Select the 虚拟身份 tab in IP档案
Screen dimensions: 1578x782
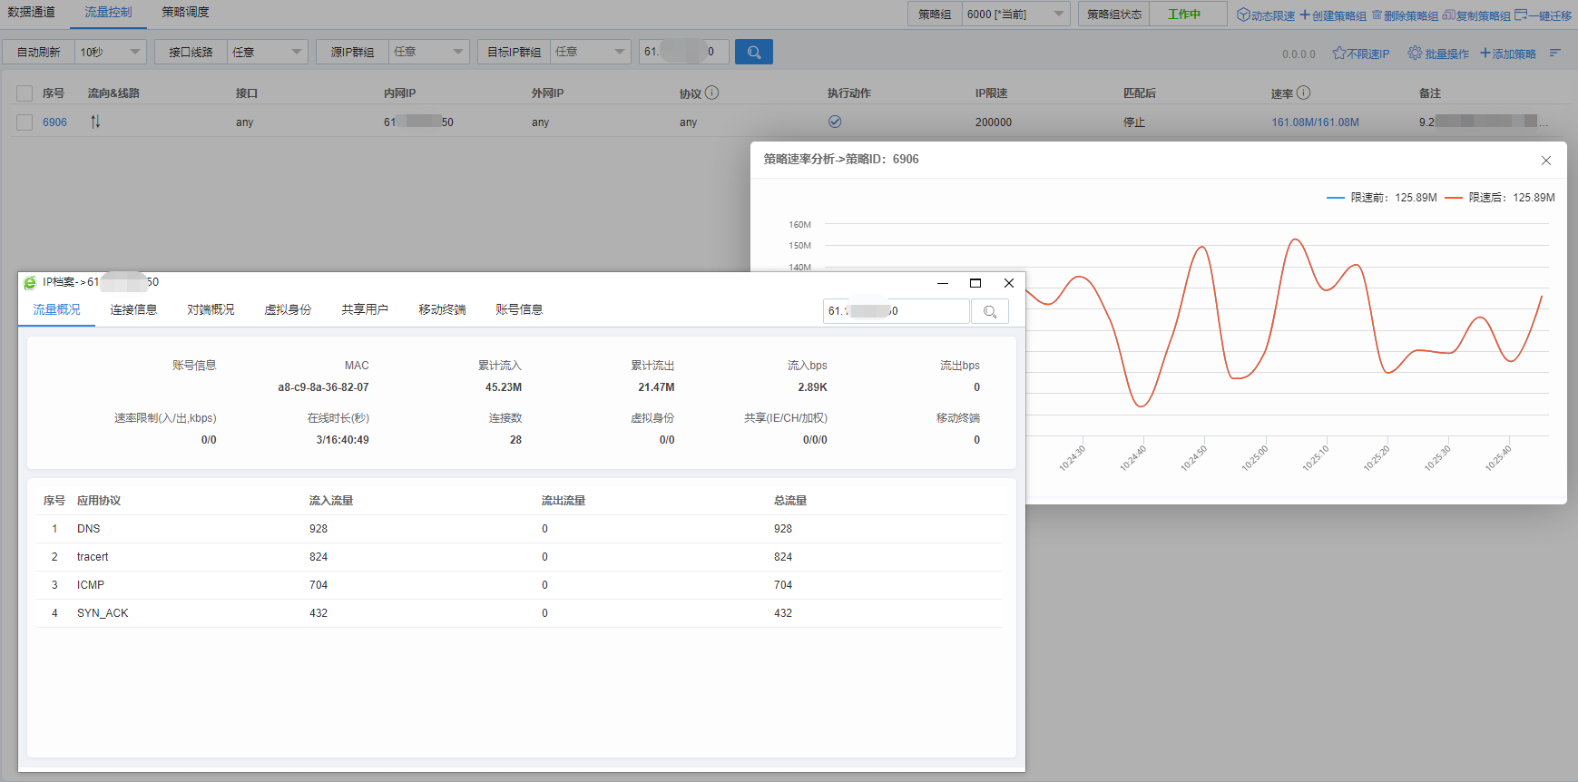pos(288,309)
